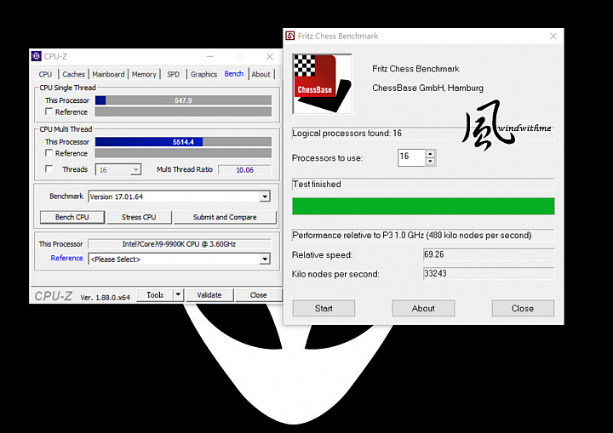613x433 pixels.
Task: Switch to the Caches tab
Action: 73,74
